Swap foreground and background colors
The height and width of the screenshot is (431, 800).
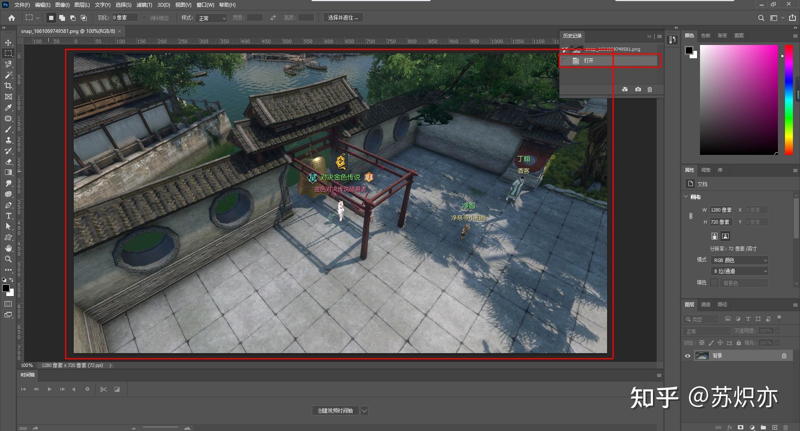click(x=11, y=280)
